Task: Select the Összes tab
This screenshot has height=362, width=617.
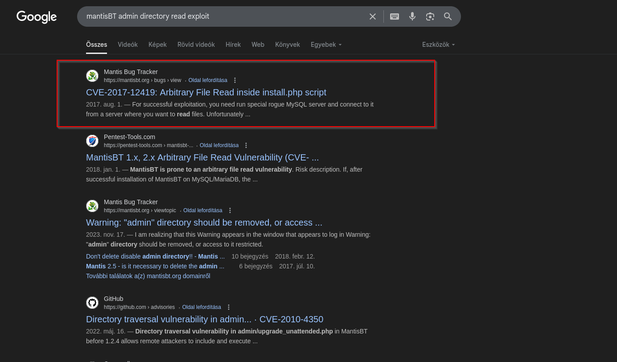Action: 97,45
